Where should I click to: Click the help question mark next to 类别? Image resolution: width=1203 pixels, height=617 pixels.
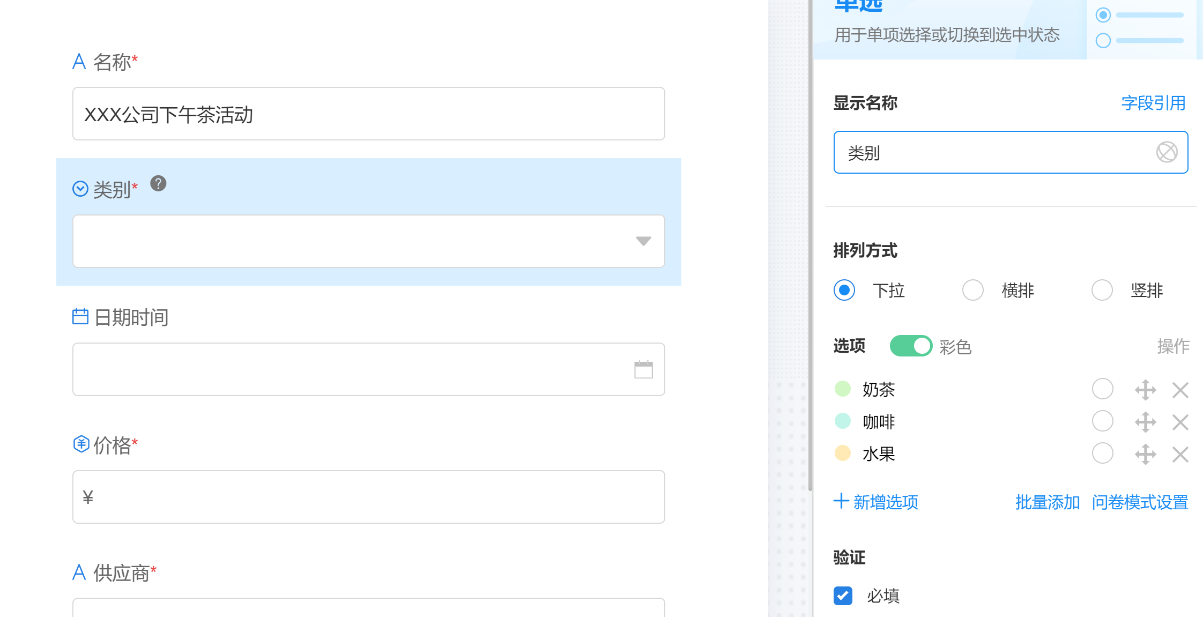pyautogui.click(x=158, y=184)
